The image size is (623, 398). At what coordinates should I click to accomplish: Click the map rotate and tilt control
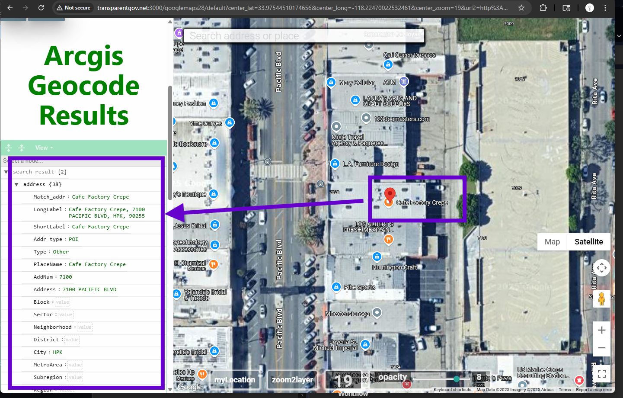601,268
